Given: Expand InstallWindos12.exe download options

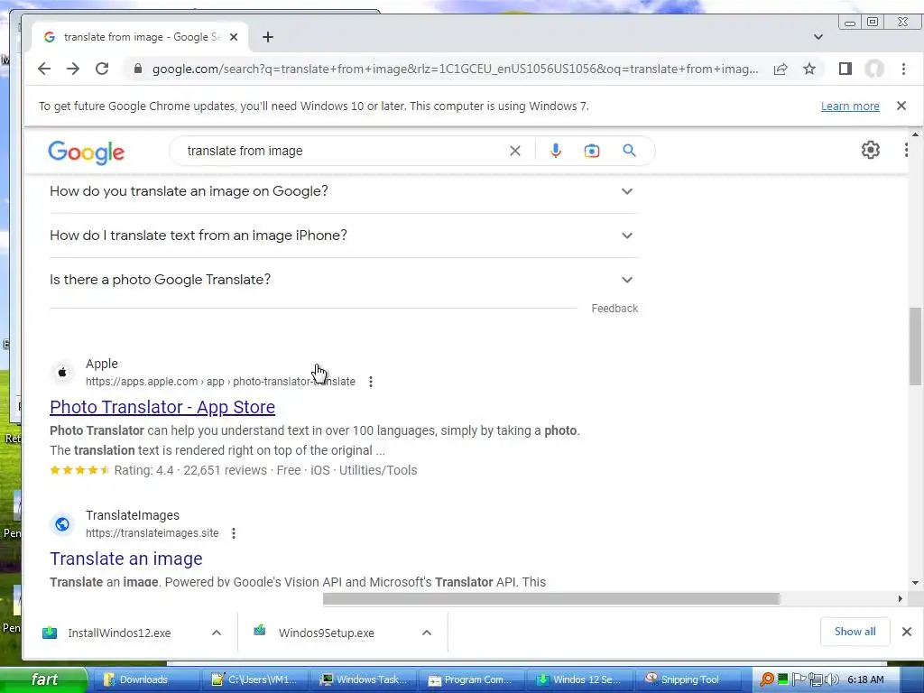Looking at the screenshot, I should click(x=217, y=633).
